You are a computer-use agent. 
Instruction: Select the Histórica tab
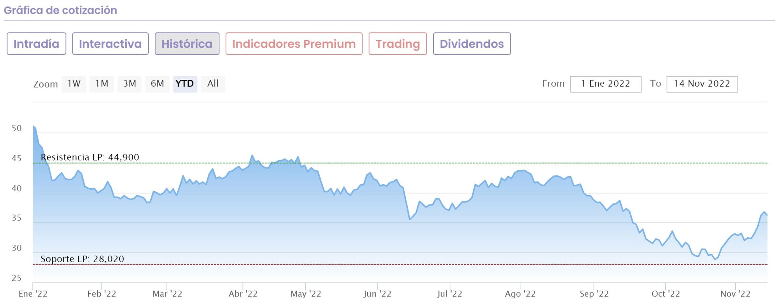187,44
